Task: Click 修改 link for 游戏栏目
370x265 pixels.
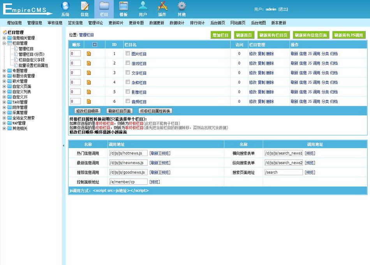Action: click(253, 63)
